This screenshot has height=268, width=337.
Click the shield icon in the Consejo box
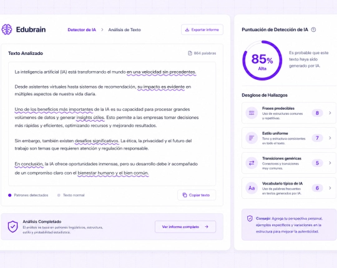point(250,218)
